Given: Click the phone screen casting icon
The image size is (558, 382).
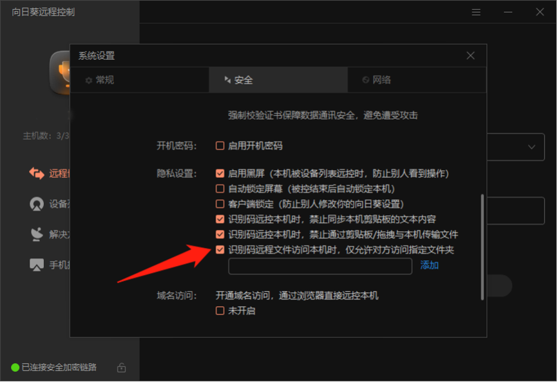Looking at the screenshot, I should [37, 264].
